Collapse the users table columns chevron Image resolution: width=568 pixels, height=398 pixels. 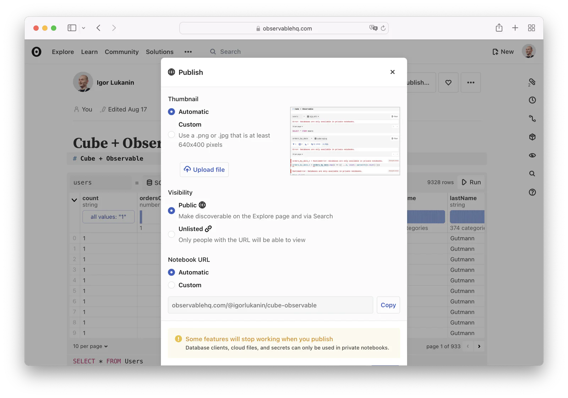coord(74,200)
